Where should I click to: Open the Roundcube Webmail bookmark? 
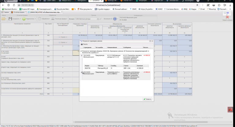62,9
